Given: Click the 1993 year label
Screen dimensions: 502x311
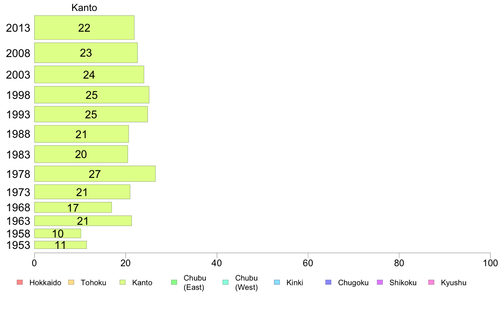Looking at the screenshot, I should point(18,115).
